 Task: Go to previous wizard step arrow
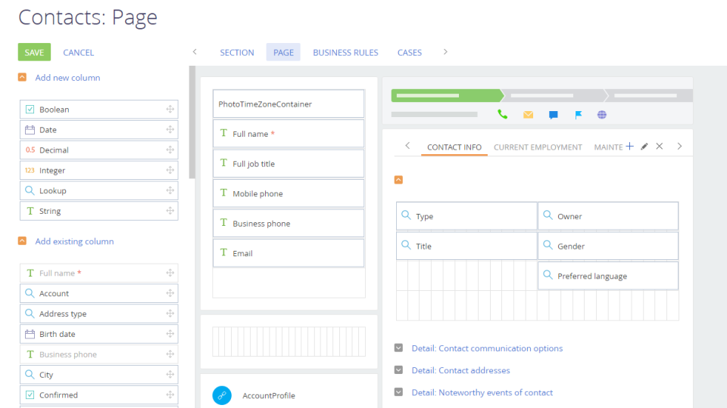195,52
